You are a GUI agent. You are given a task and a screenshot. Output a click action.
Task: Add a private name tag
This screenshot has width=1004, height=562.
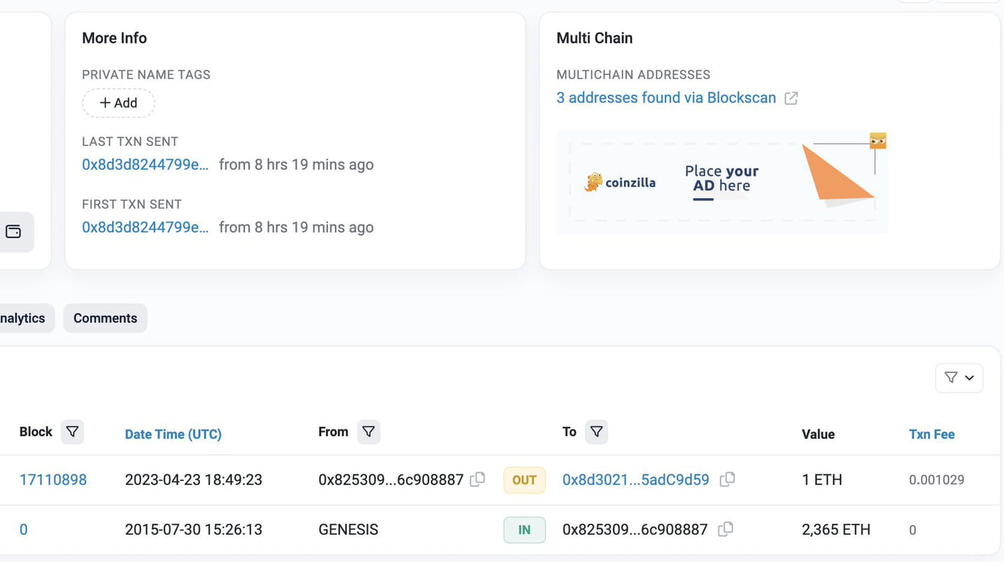pos(118,103)
